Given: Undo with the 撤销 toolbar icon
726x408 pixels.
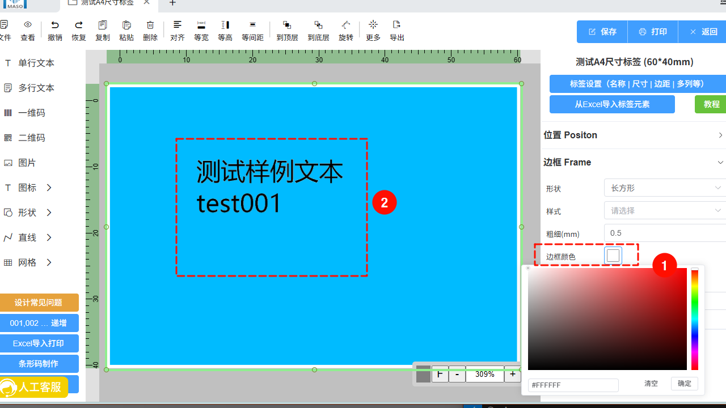Looking at the screenshot, I should (55, 25).
